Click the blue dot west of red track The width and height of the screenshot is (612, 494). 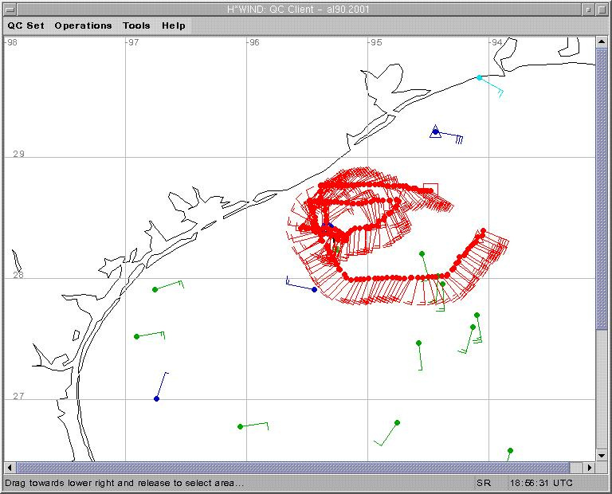[315, 289]
